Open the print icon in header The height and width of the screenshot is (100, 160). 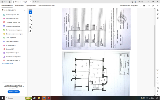(x=153, y=6)
